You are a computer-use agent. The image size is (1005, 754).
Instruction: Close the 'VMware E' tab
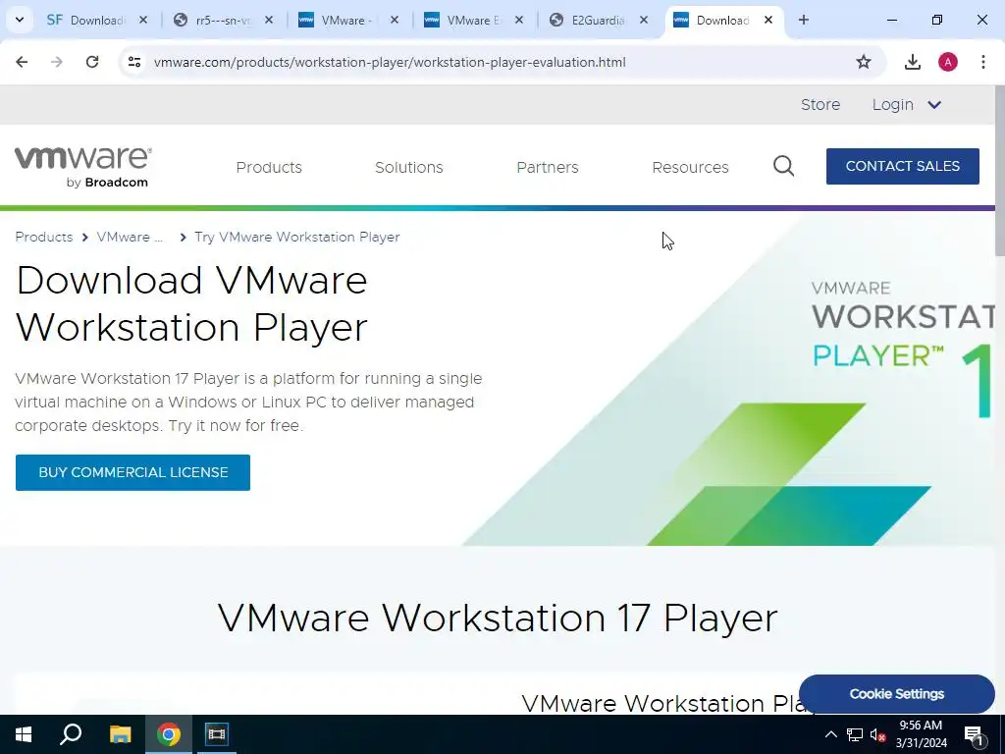519,21
